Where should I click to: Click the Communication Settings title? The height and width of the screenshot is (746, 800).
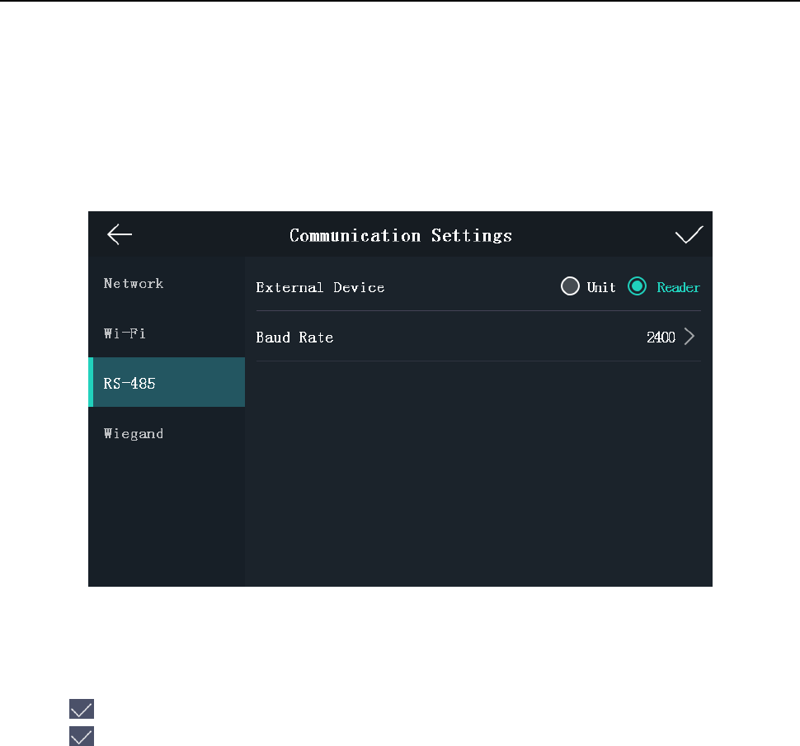pyautogui.click(x=401, y=236)
